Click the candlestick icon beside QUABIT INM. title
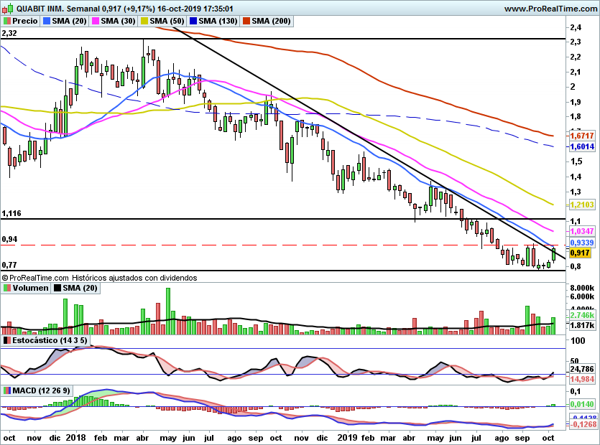Viewport: 600px width, 445px height. (8, 8)
